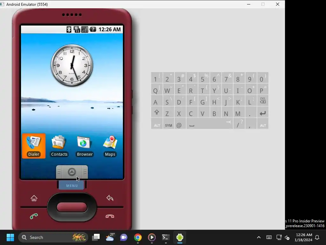The width and height of the screenshot is (326, 245).
Task: Click the D-pad center select button
Action: pos(72,207)
